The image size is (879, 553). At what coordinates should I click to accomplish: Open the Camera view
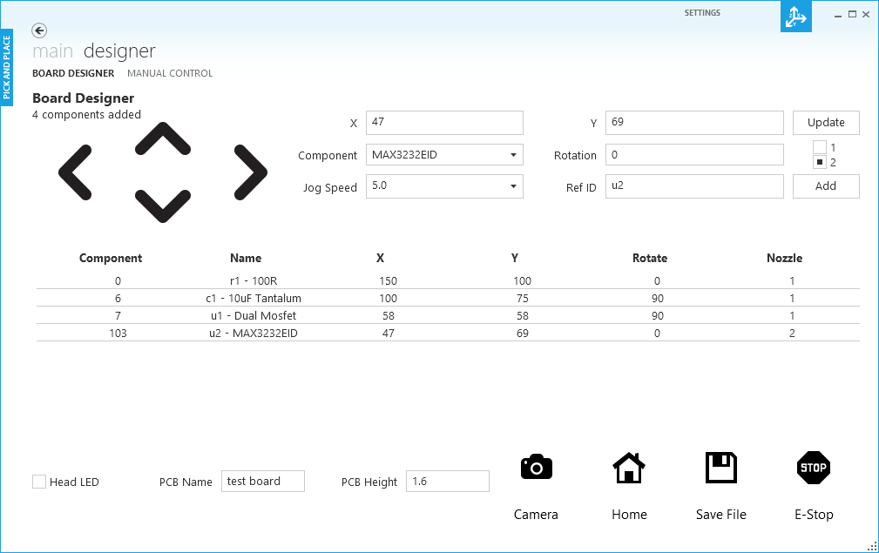coord(536,468)
